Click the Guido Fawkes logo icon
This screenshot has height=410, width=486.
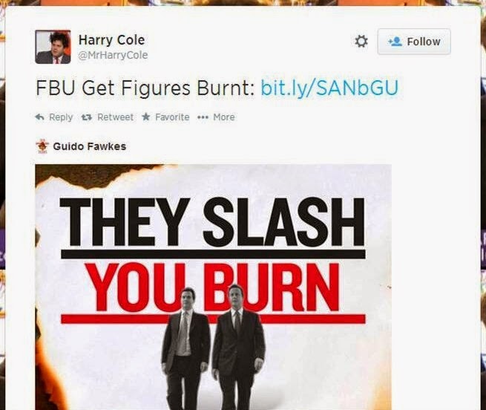[42, 146]
